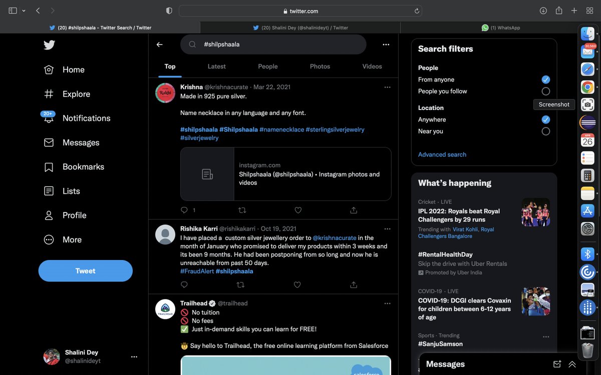This screenshot has width=601, height=375.
Task: Click the #silverjewelry hashtag
Action: point(199,138)
